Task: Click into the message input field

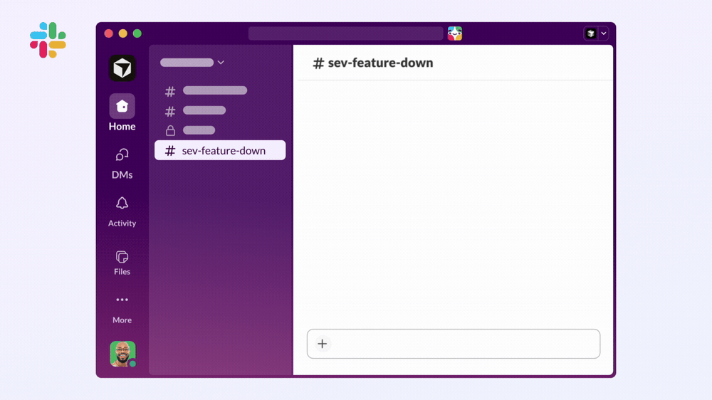Action: [463, 344]
